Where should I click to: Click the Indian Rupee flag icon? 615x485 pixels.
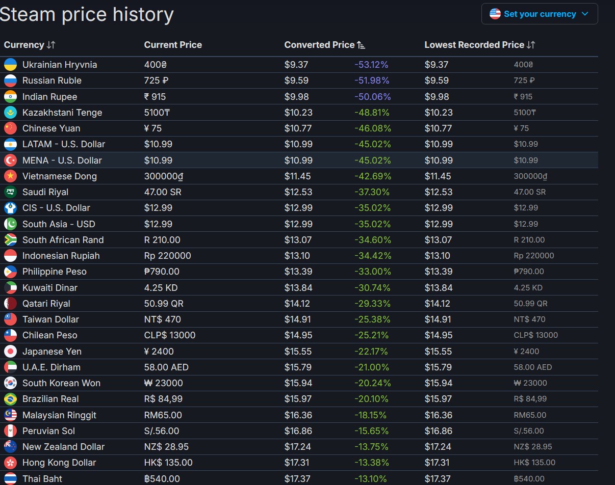[10, 97]
